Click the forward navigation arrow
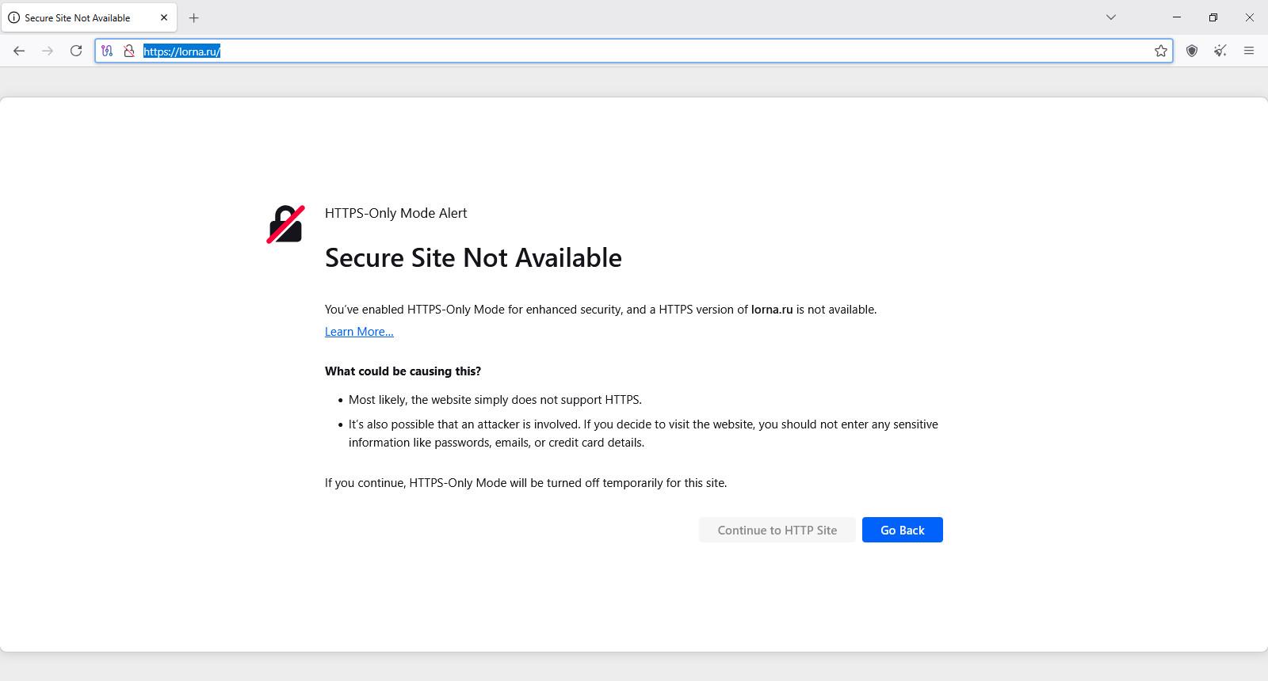Screen dimensions: 1268x681 click(x=48, y=51)
